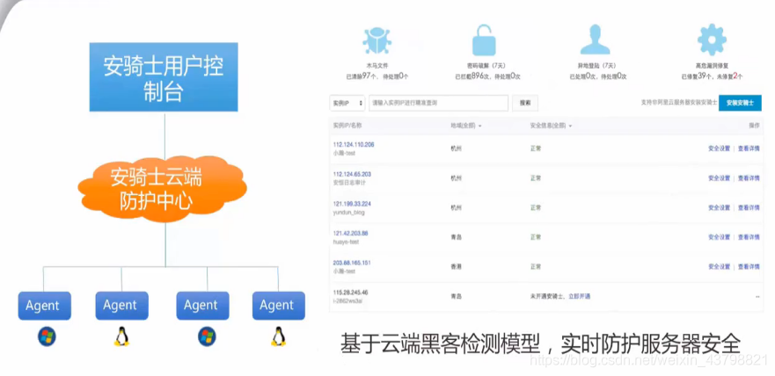Click the first Agent box above Windows

(x=45, y=306)
